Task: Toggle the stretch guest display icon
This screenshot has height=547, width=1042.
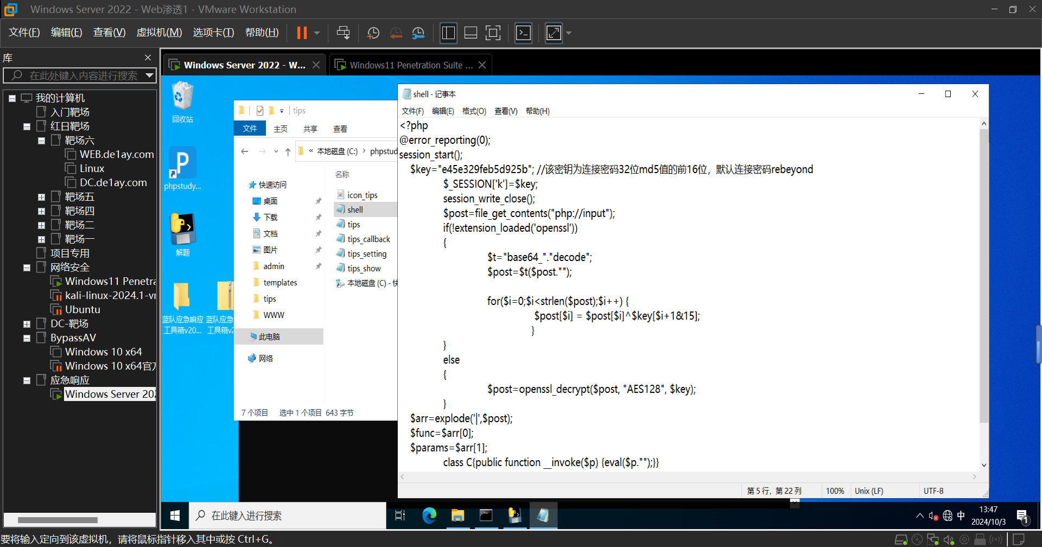Action: (x=554, y=33)
